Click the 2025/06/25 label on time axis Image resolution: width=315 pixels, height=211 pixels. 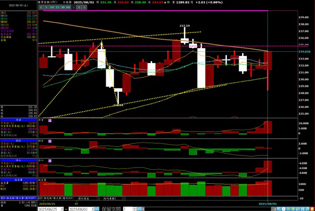click(47, 204)
